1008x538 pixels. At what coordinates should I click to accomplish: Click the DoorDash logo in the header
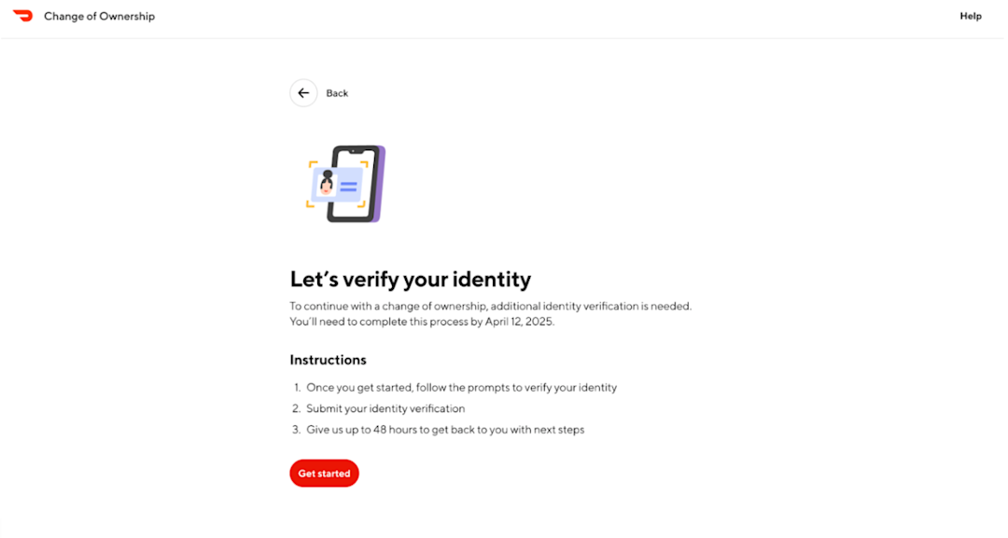[x=22, y=15]
